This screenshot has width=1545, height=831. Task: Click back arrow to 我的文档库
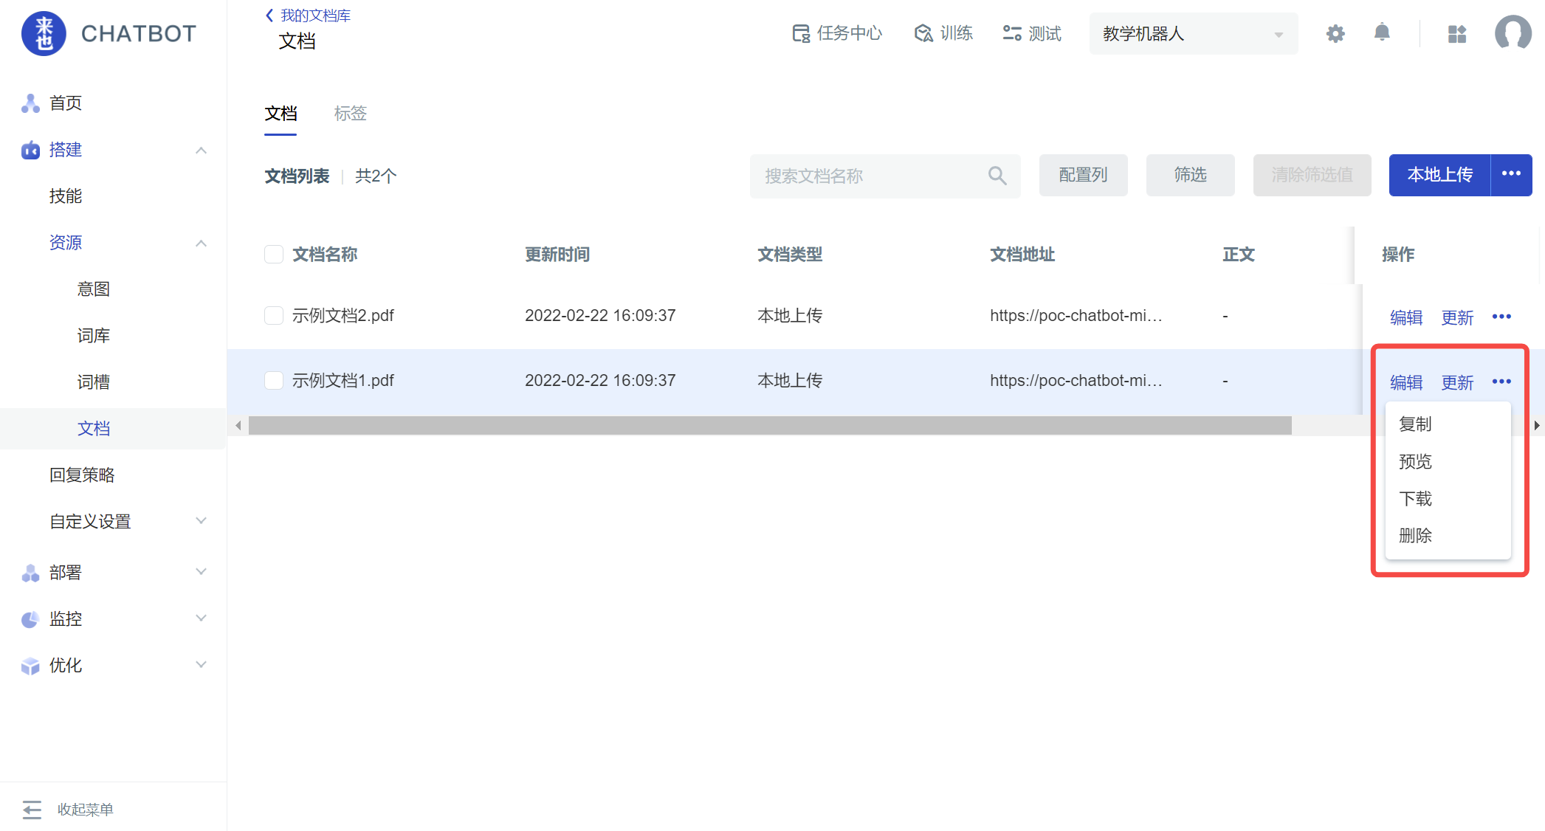[x=269, y=15]
